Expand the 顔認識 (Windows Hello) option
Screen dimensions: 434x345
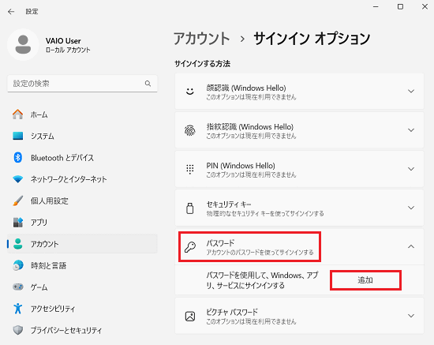[411, 91]
